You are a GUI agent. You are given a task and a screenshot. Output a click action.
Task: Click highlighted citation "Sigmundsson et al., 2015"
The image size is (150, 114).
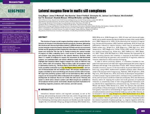pos(101,96)
